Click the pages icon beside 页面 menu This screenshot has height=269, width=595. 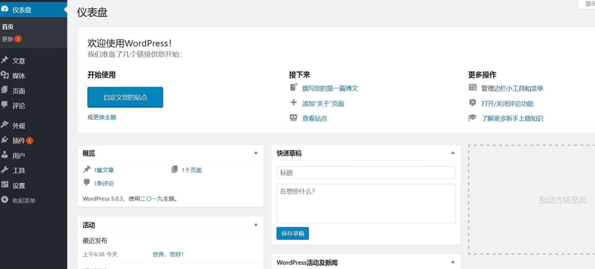[x=5, y=90]
